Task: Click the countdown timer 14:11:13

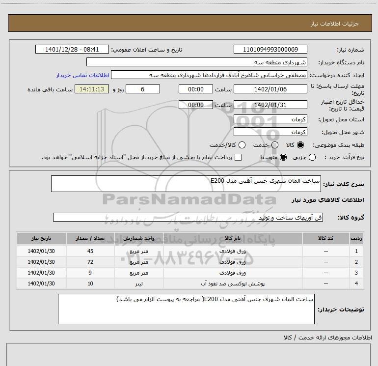Action: (92, 89)
